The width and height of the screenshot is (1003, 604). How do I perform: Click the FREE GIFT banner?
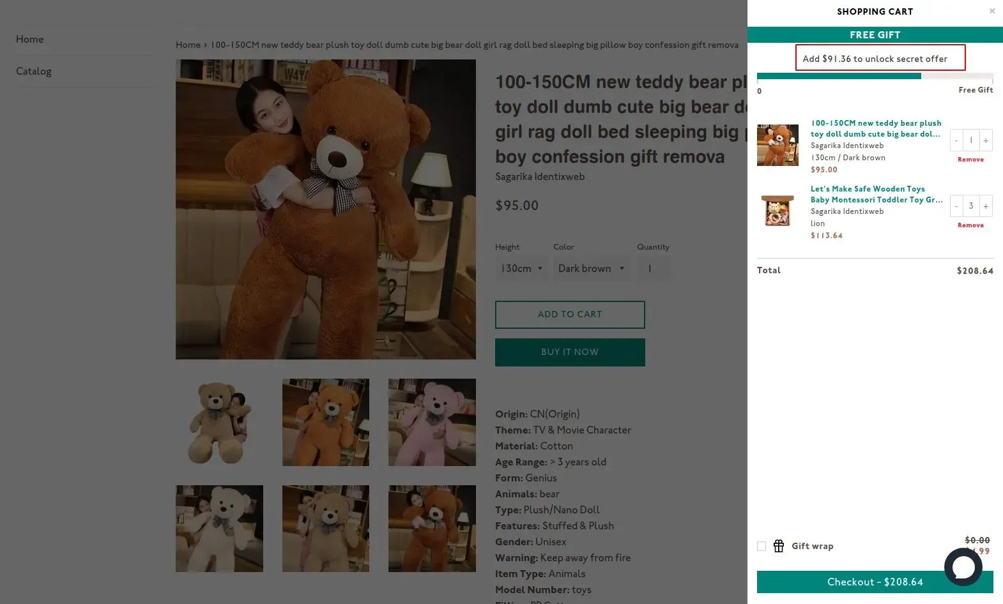(x=875, y=35)
